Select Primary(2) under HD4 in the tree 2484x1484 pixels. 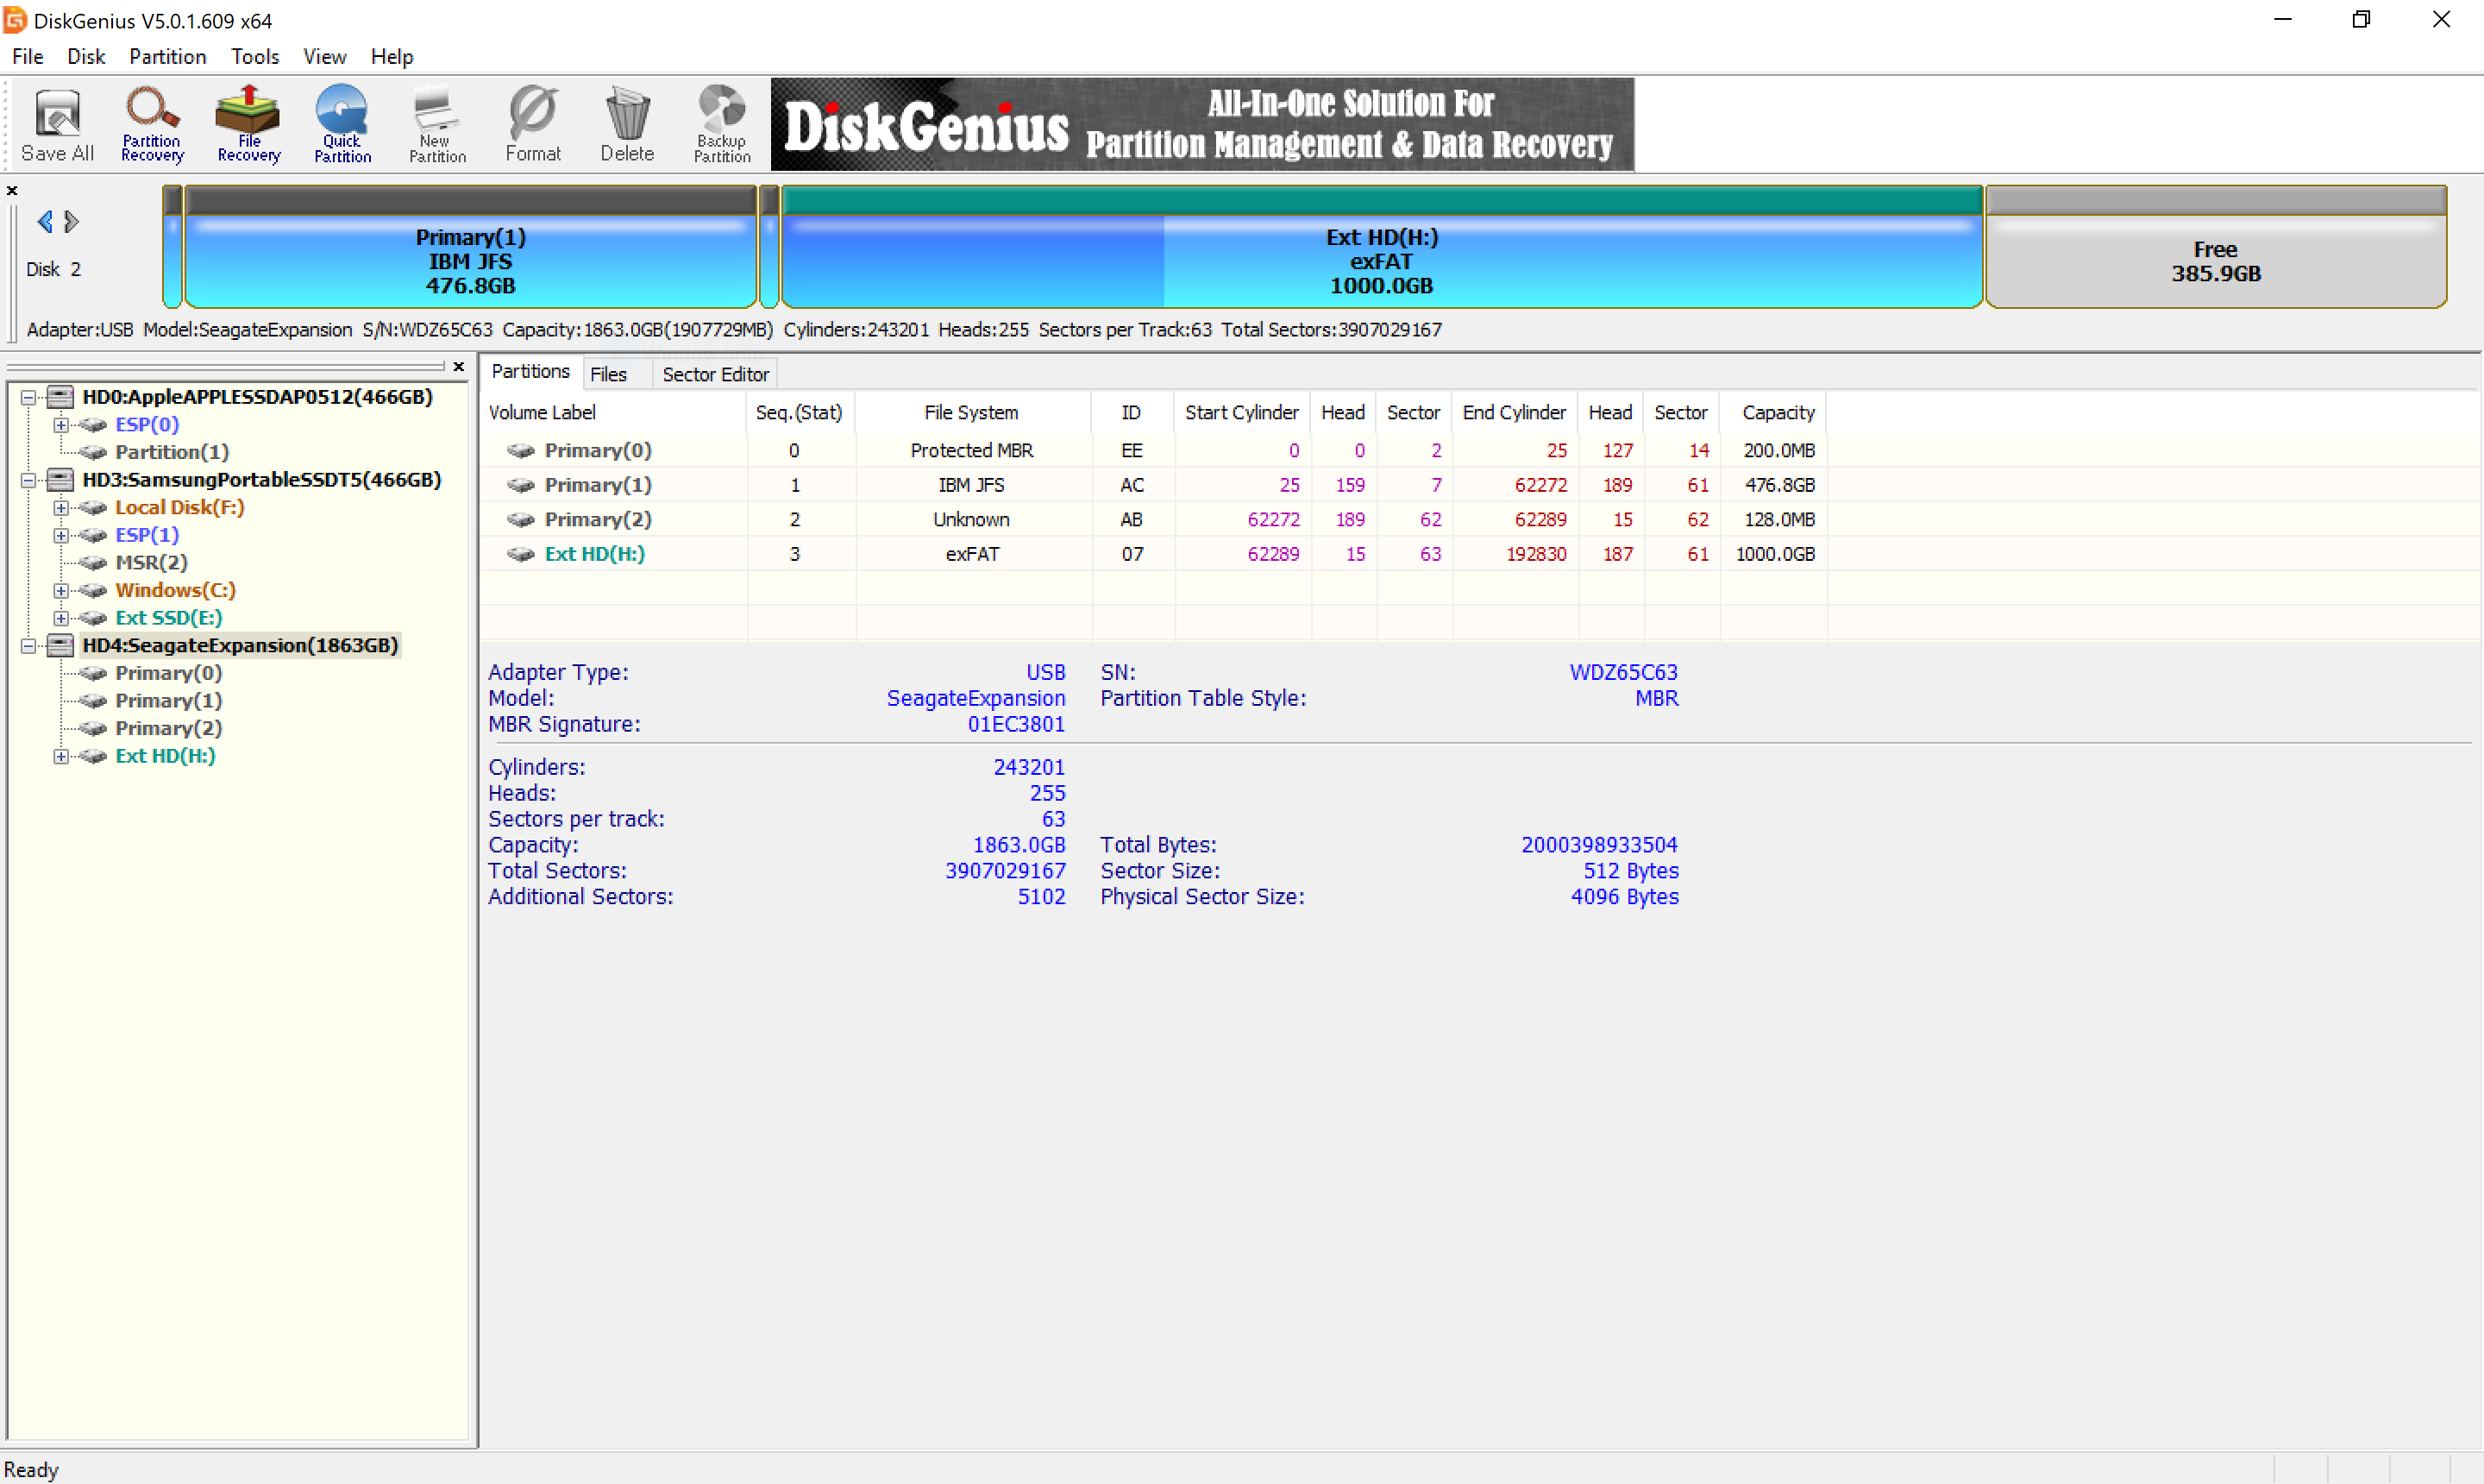point(169,728)
